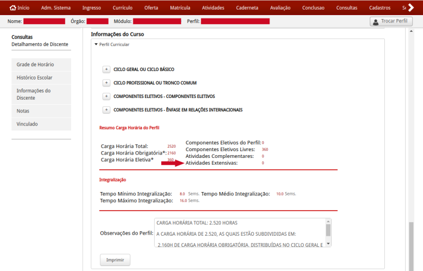Expand Componentes Eletivos - Ênfase em Relações Internacionais

(x=106, y=110)
